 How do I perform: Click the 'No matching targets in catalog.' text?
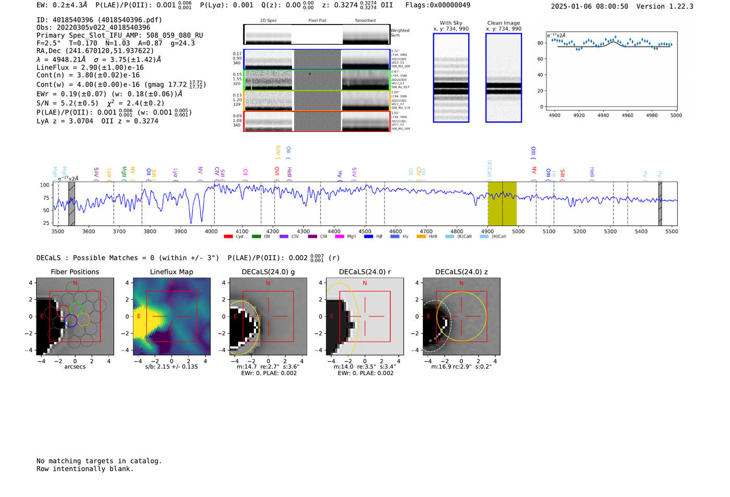point(99,461)
